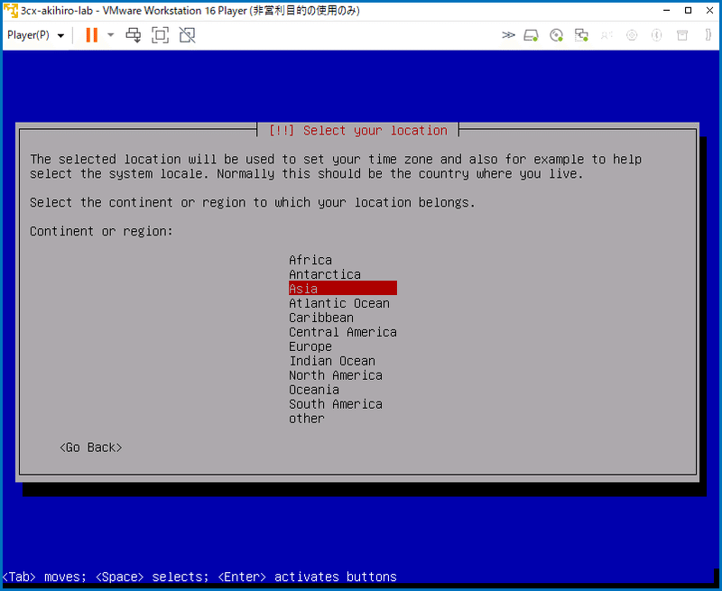Select North America region

336,375
